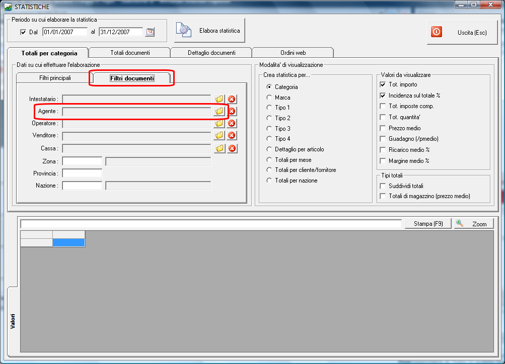Open folder lookup for Cassa field
Screen dimensions: 505x364
[x=220, y=148]
